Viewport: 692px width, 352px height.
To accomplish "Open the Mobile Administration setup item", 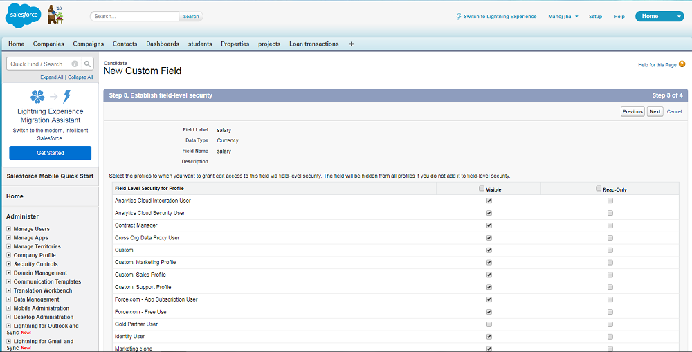I will click(42, 308).
